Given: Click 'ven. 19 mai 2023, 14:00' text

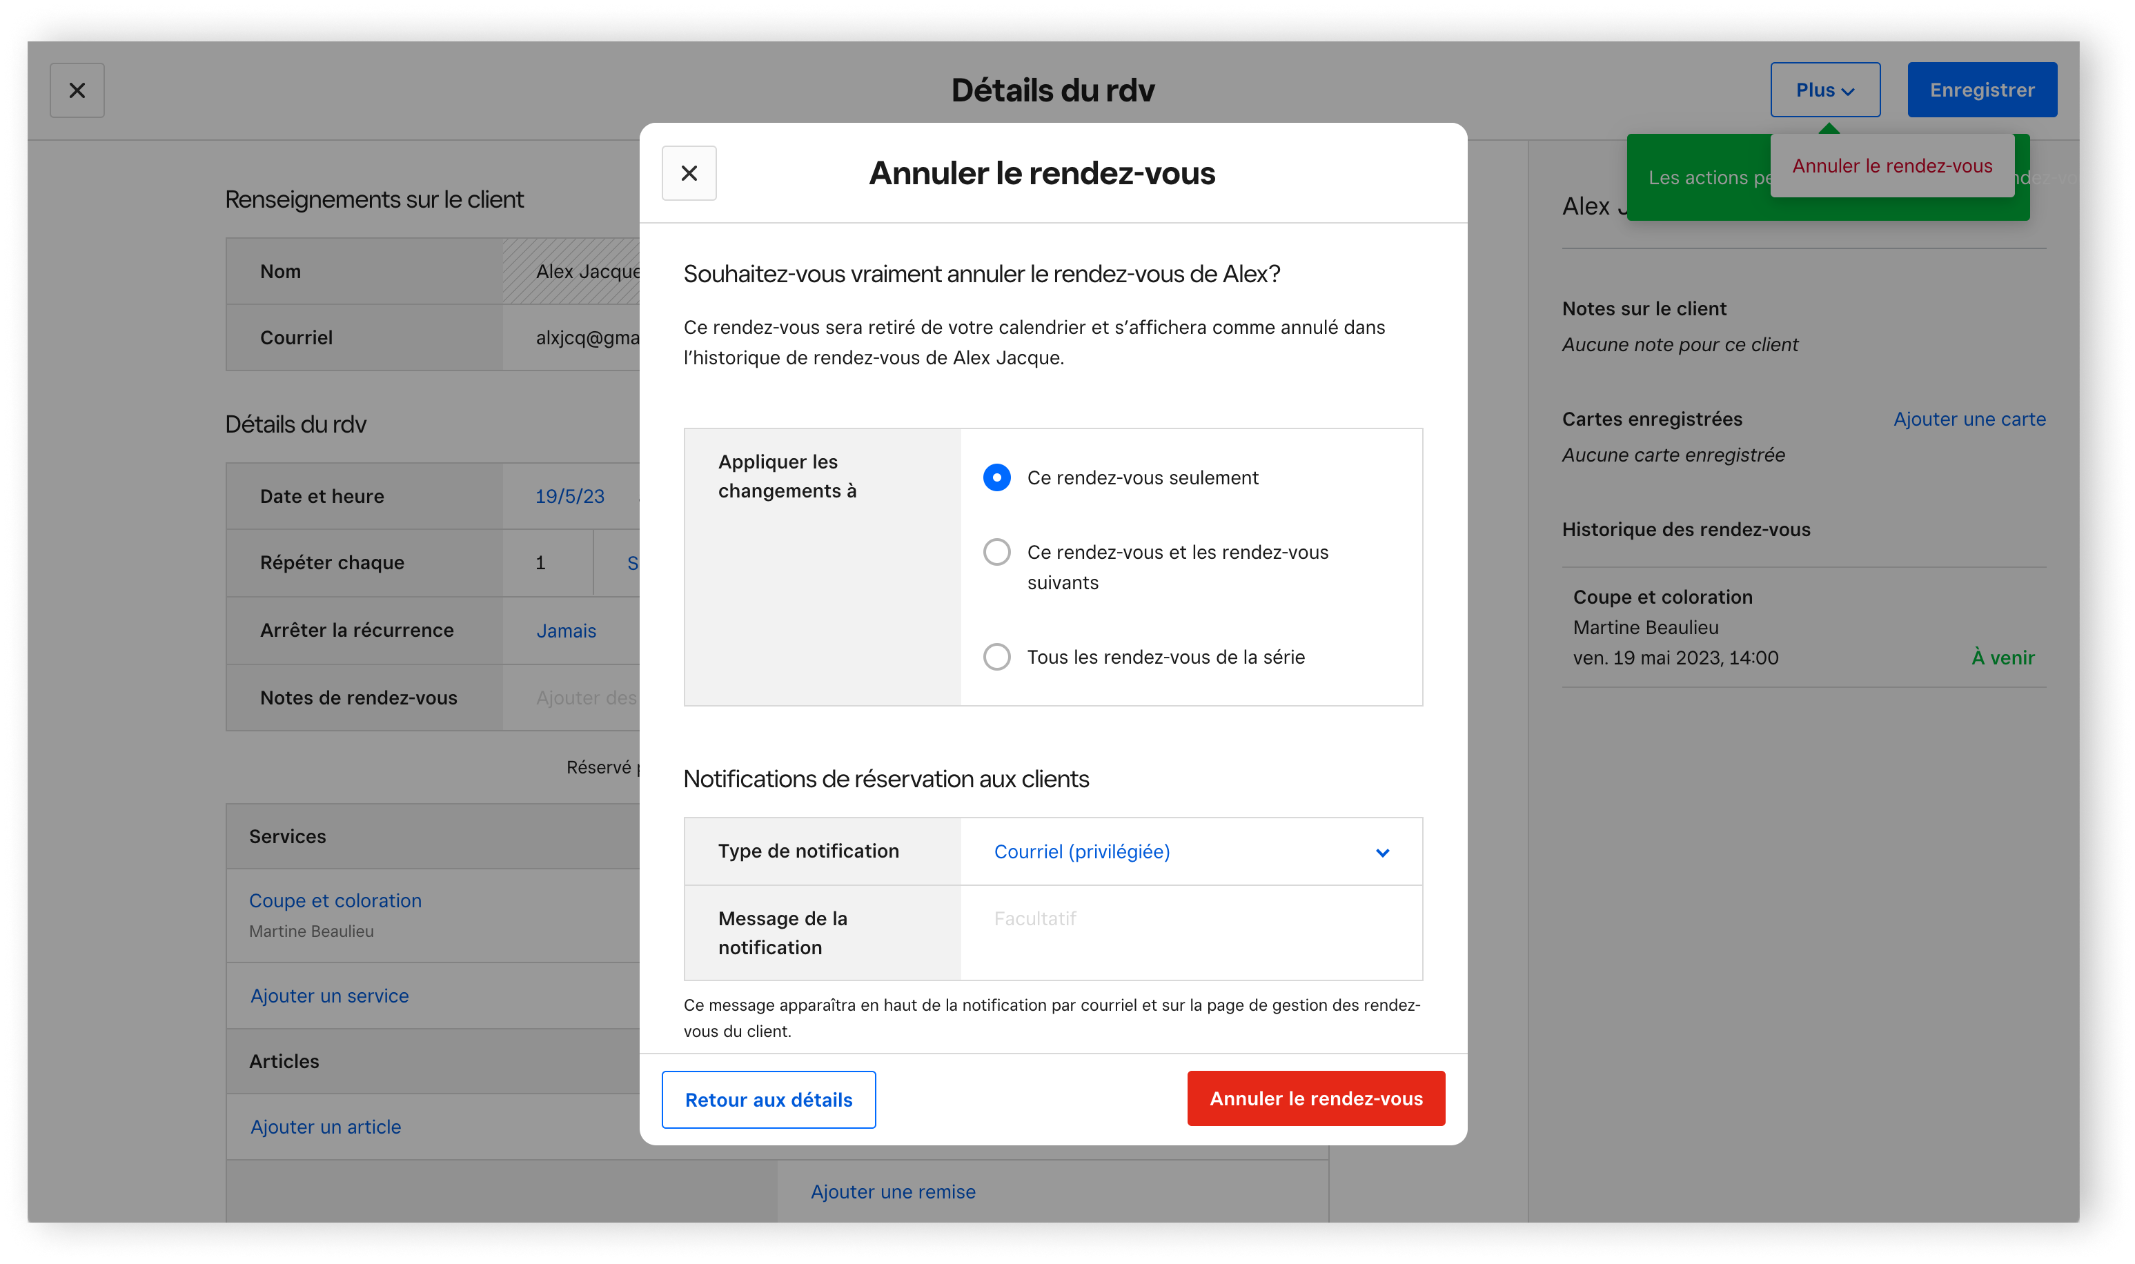Looking at the screenshot, I should point(1675,658).
